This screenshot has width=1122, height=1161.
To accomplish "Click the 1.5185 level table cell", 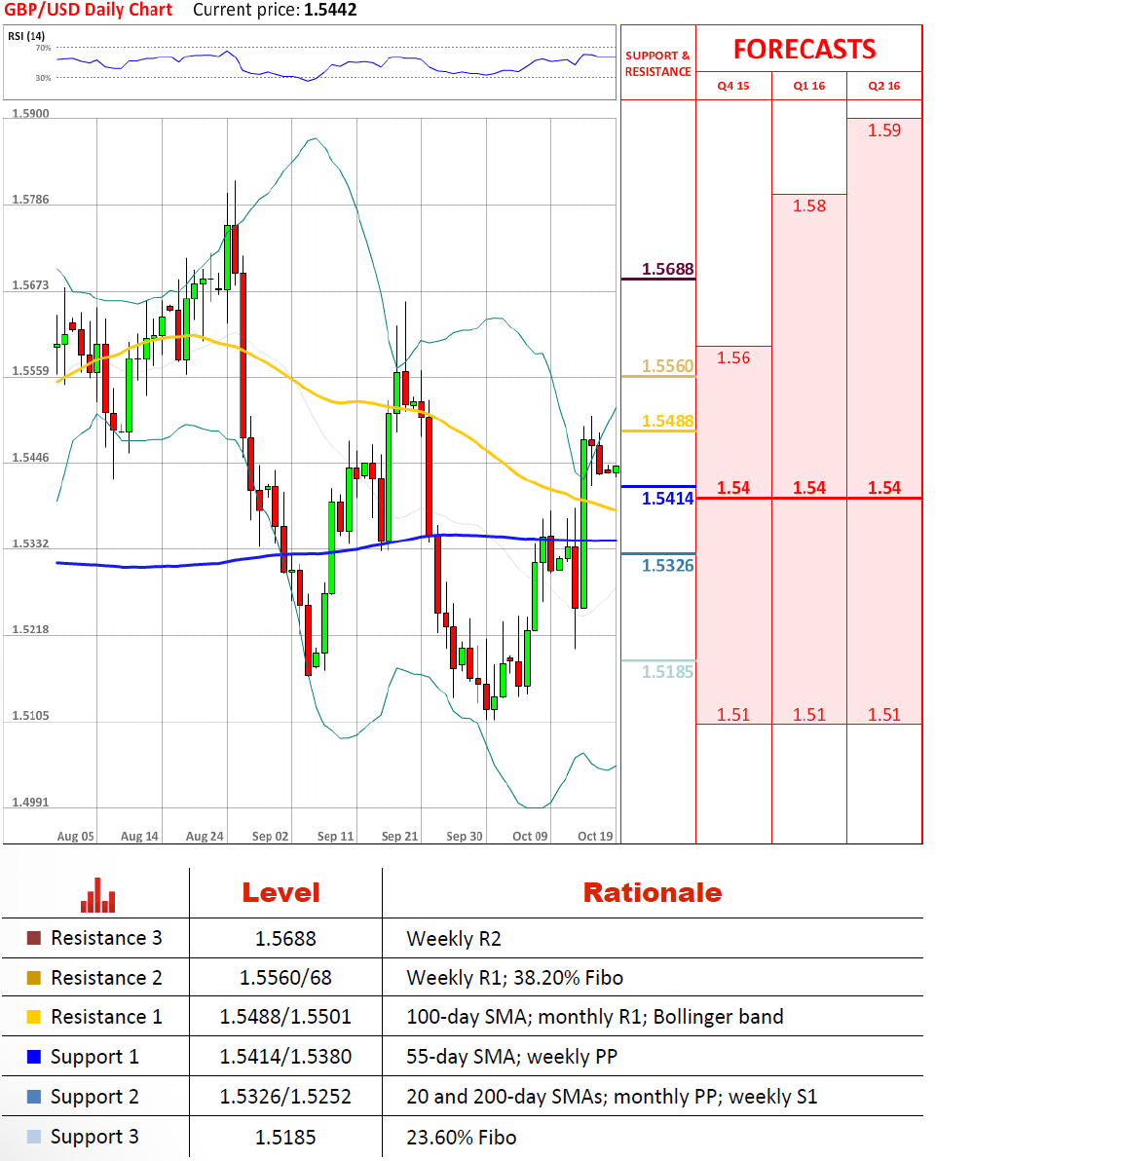I will (x=285, y=1138).
